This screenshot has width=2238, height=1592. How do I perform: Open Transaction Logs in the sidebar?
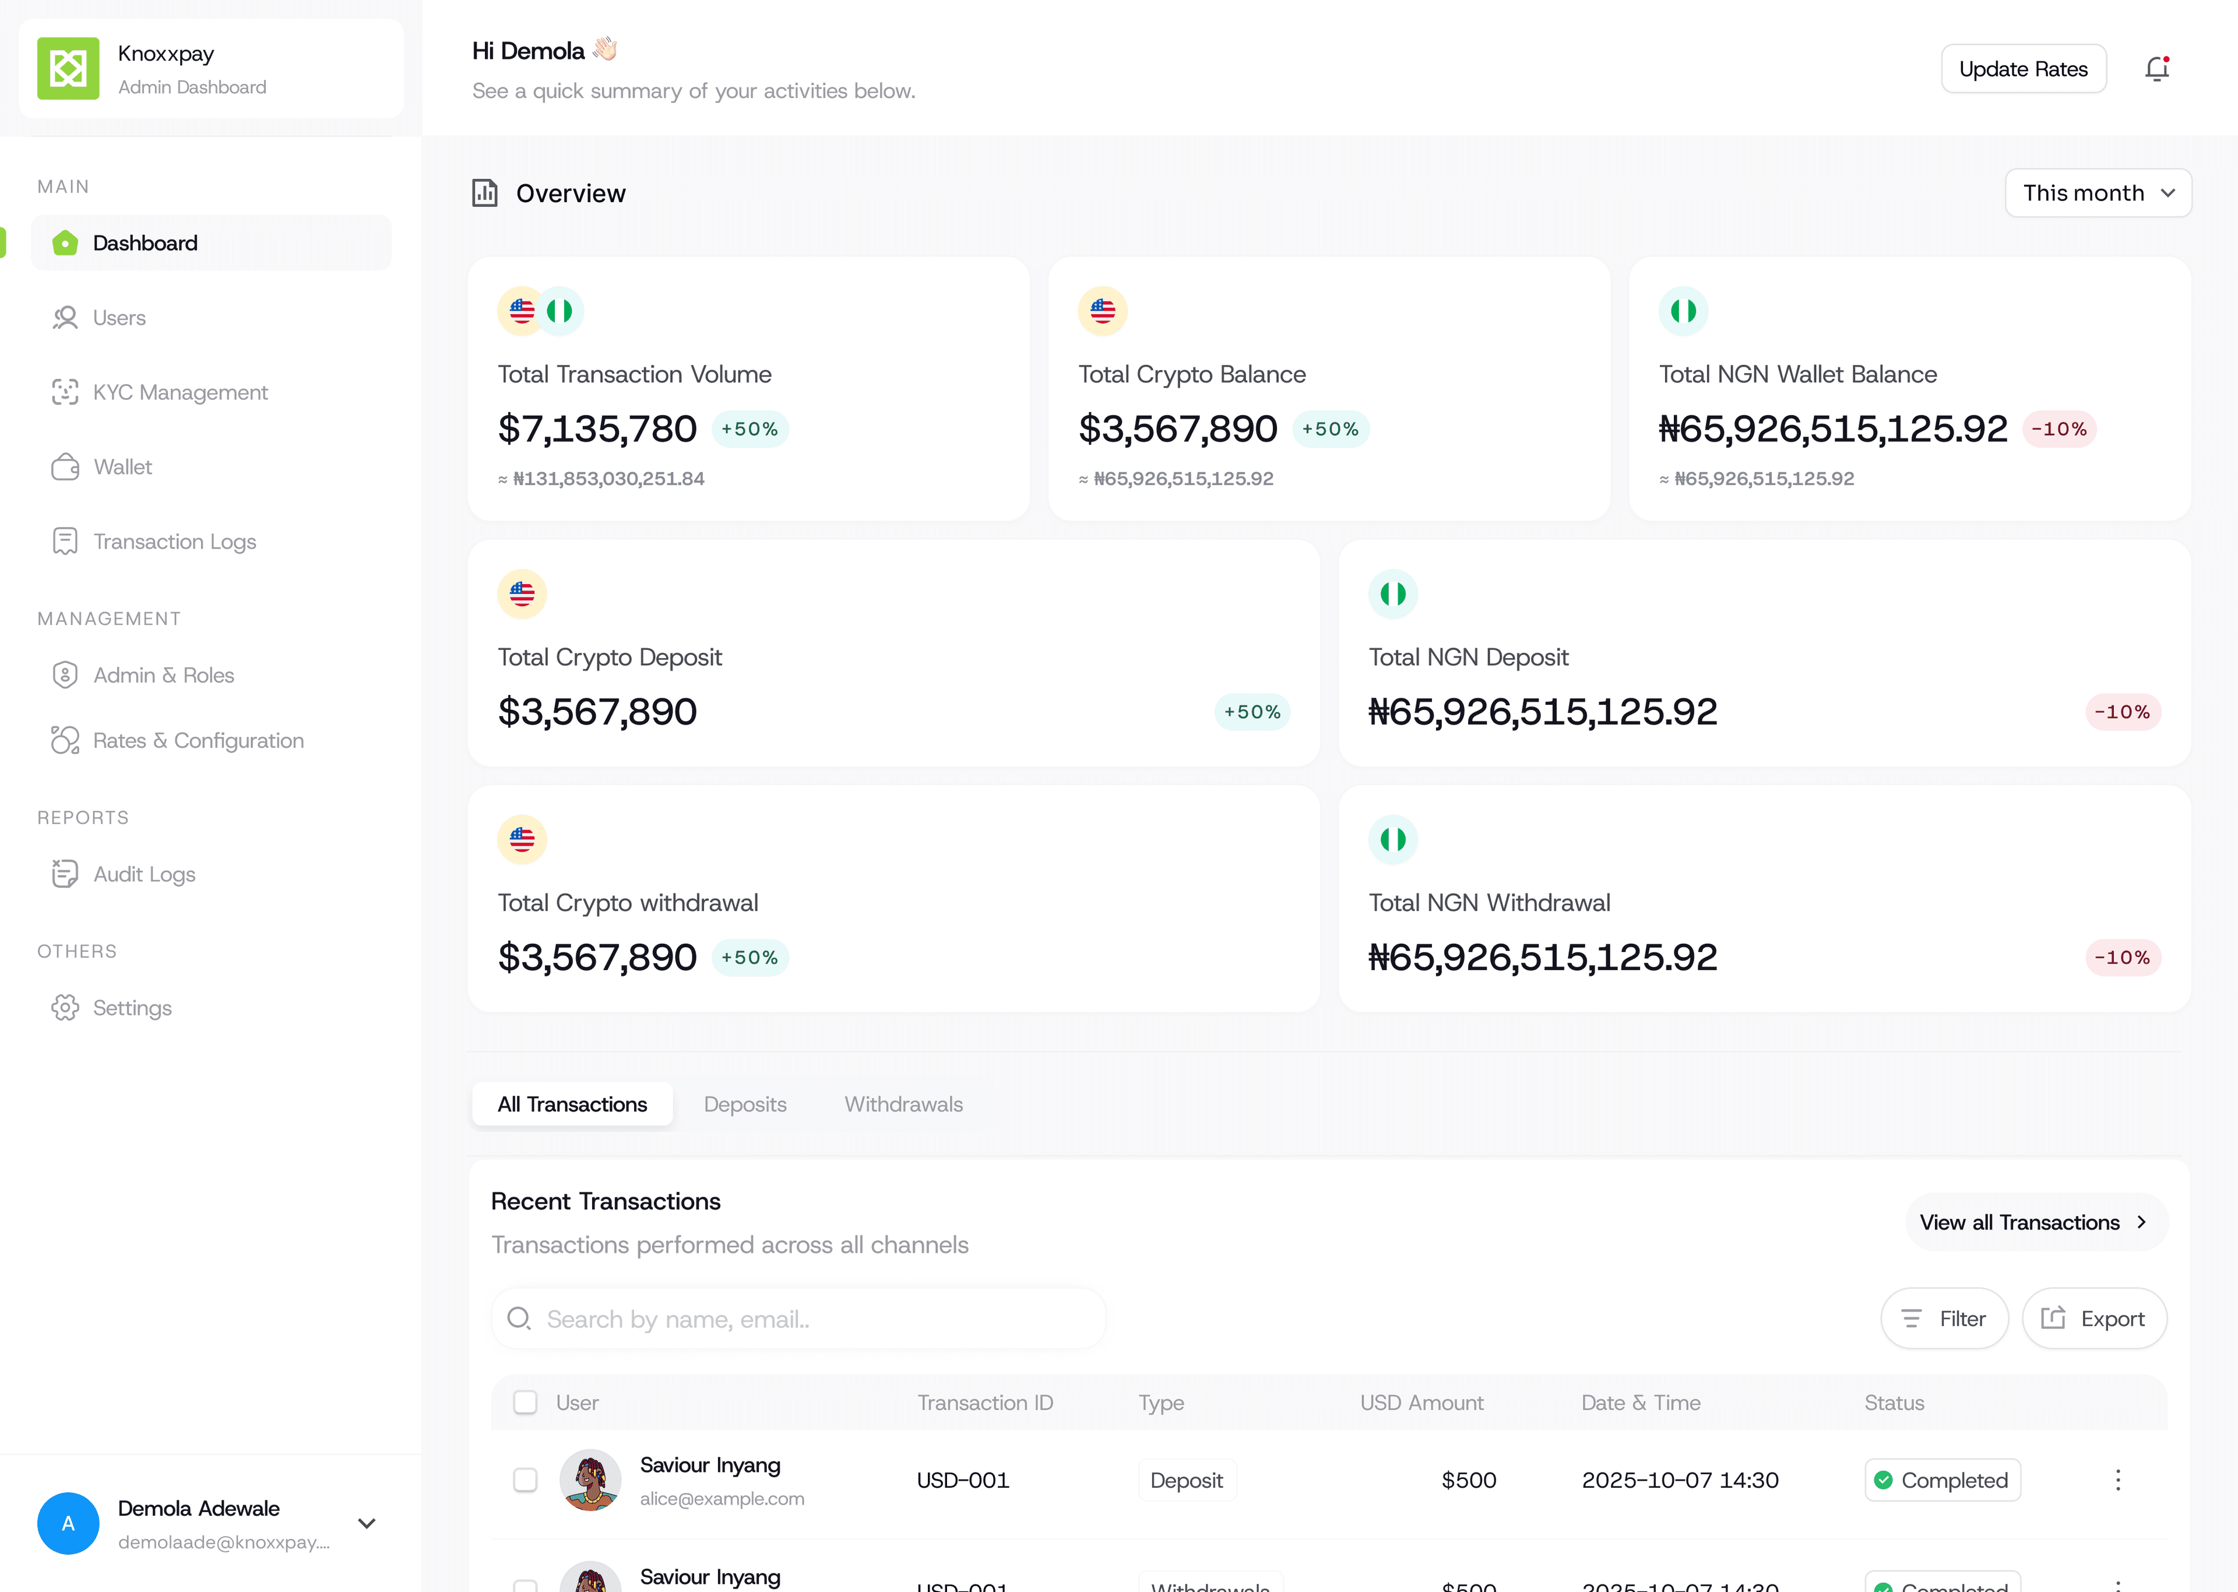point(210,541)
